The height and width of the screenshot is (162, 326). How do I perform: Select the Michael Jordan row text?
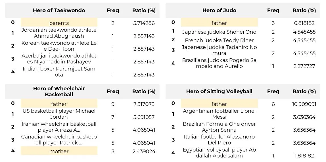coord(59,114)
